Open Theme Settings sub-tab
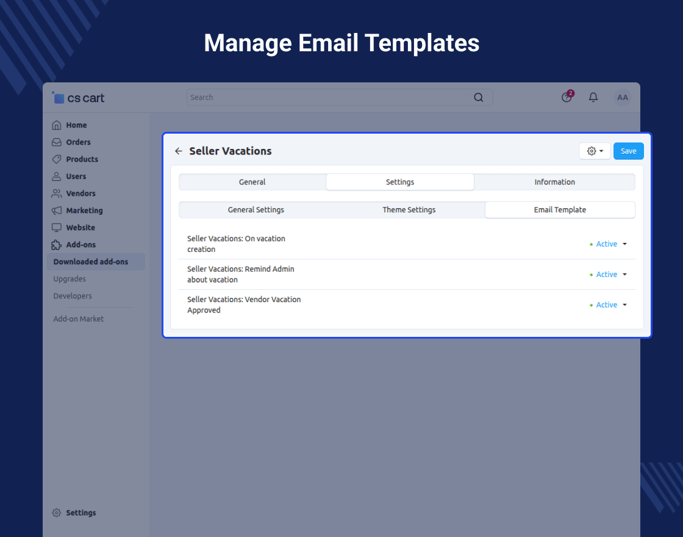 pos(409,210)
